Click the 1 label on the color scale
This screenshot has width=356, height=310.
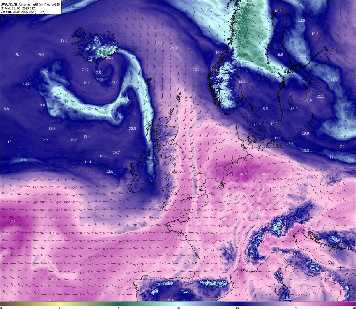pos(60,308)
